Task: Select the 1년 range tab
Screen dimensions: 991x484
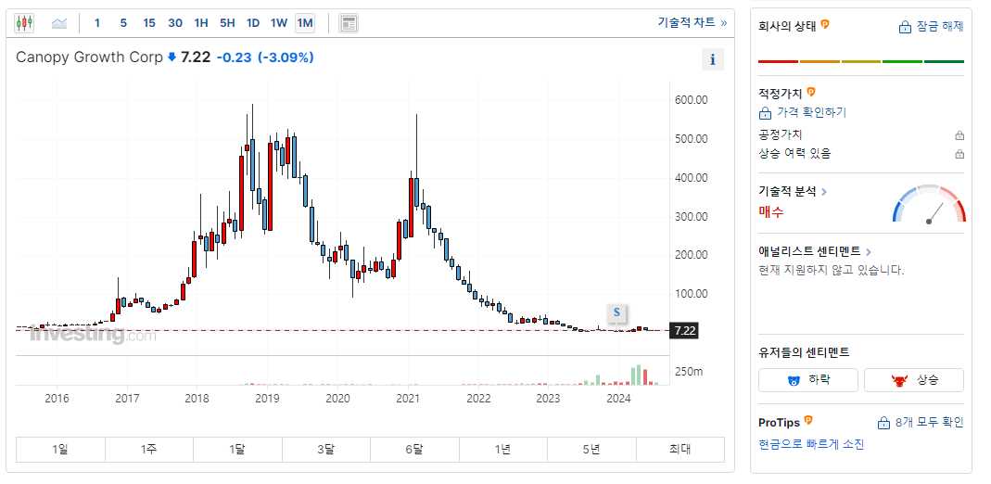Action: pyautogui.click(x=503, y=450)
